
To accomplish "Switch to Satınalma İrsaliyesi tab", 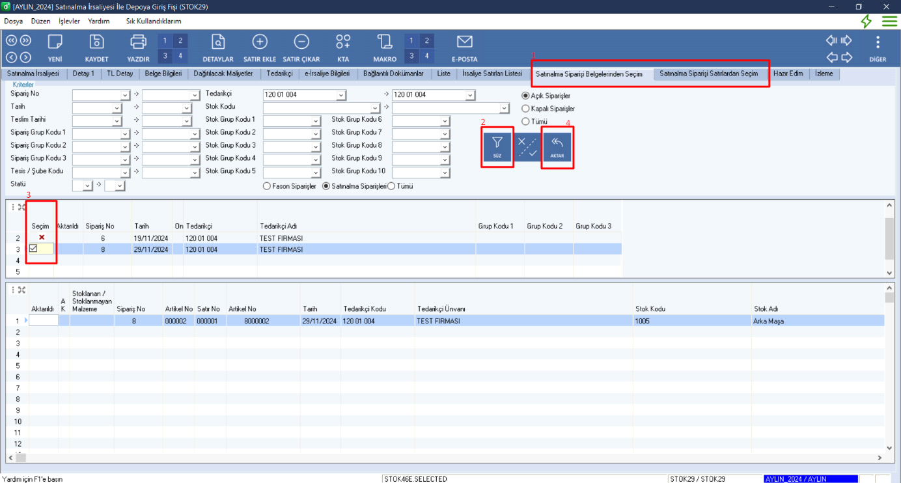I will coord(33,74).
